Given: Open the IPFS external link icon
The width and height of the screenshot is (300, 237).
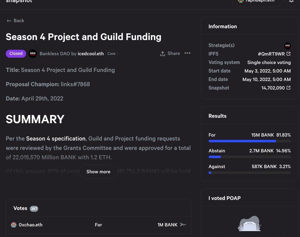Looking at the screenshot, I should pos(288,54).
